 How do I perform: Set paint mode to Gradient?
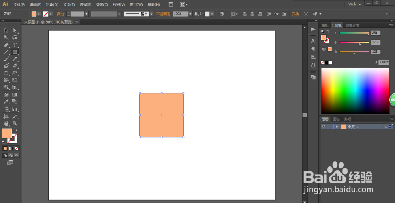pyautogui.click(x=11, y=148)
